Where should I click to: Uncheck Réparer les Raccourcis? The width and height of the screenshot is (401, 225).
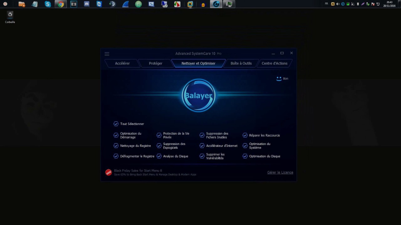pos(245,135)
